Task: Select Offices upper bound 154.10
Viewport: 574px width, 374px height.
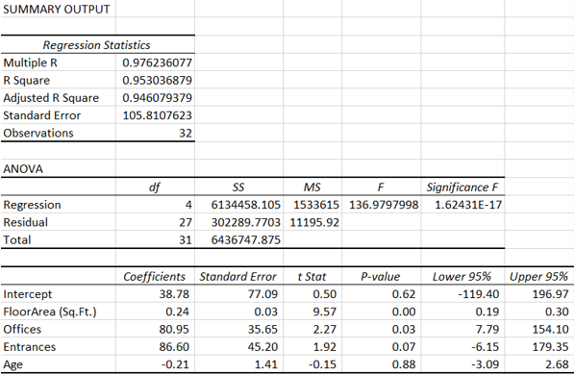Action: coord(551,329)
